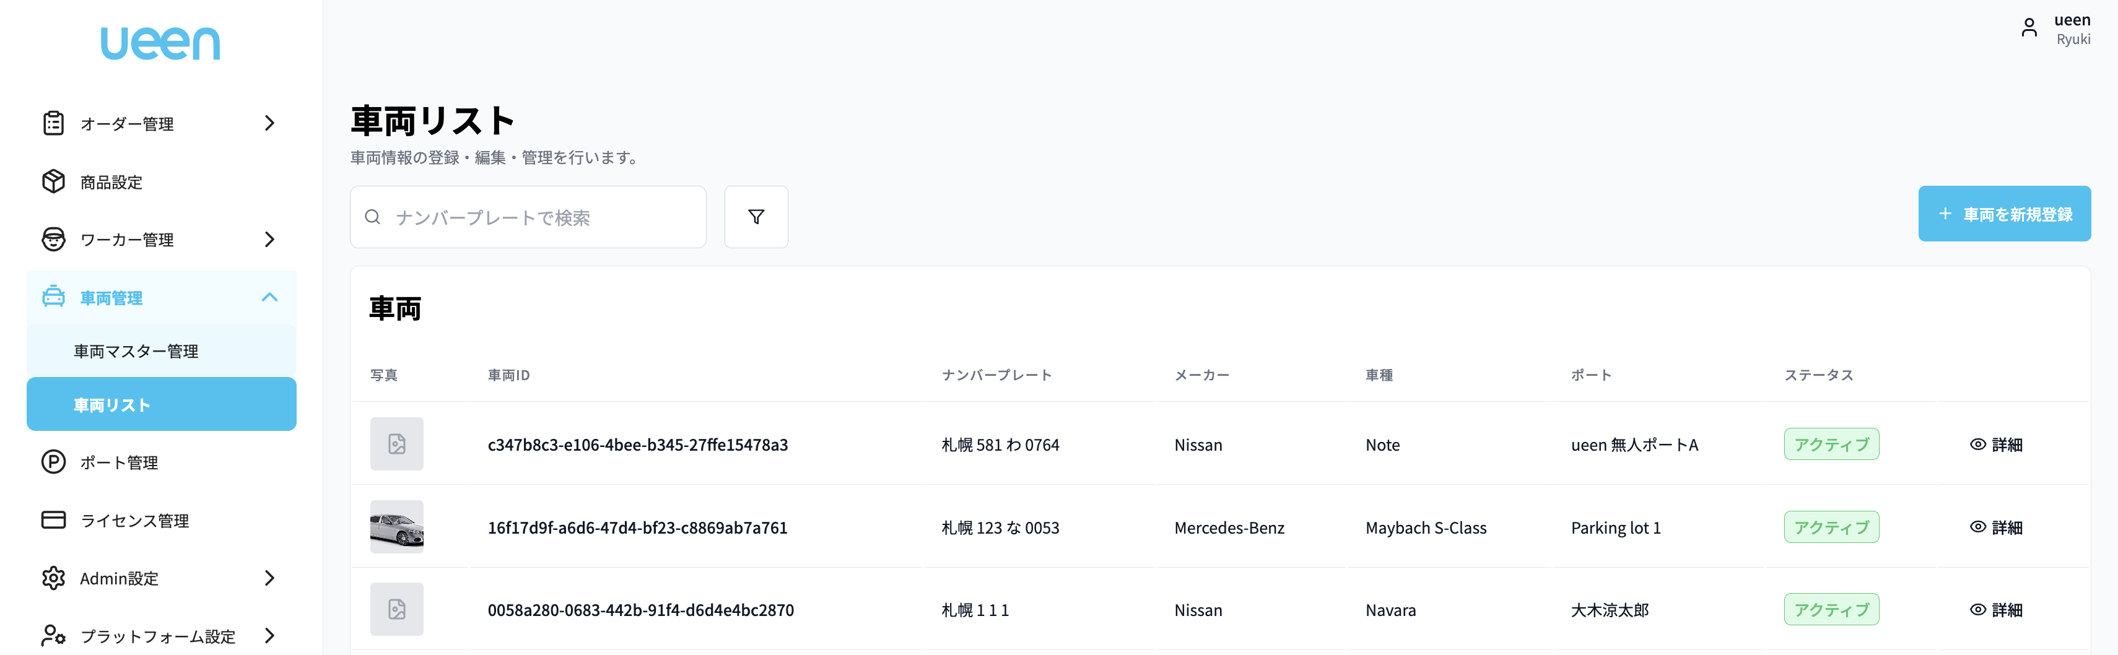Click the filter funnel icon button
Screen dimensions: 2118x655
(x=756, y=217)
